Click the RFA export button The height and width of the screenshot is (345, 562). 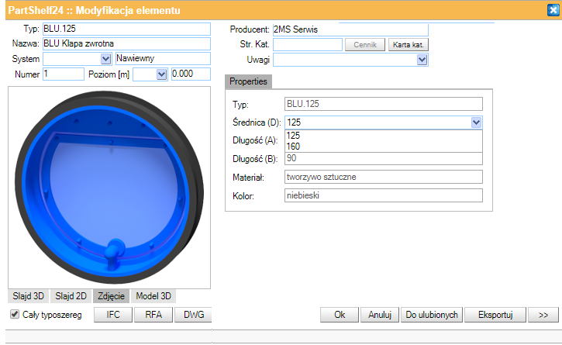tap(153, 315)
